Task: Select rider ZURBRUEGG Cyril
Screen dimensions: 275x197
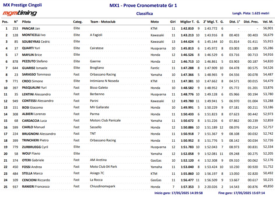Action: point(35,147)
